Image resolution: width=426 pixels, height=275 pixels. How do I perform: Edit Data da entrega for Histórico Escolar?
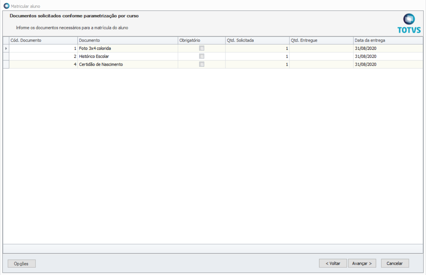[388, 56]
